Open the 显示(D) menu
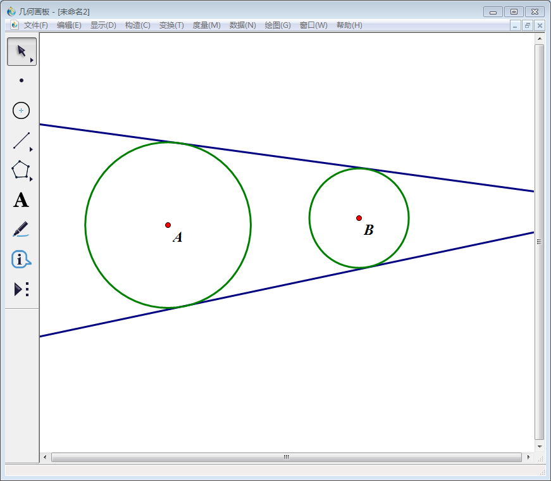This screenshot has height=481, width=551. (103, 25)
